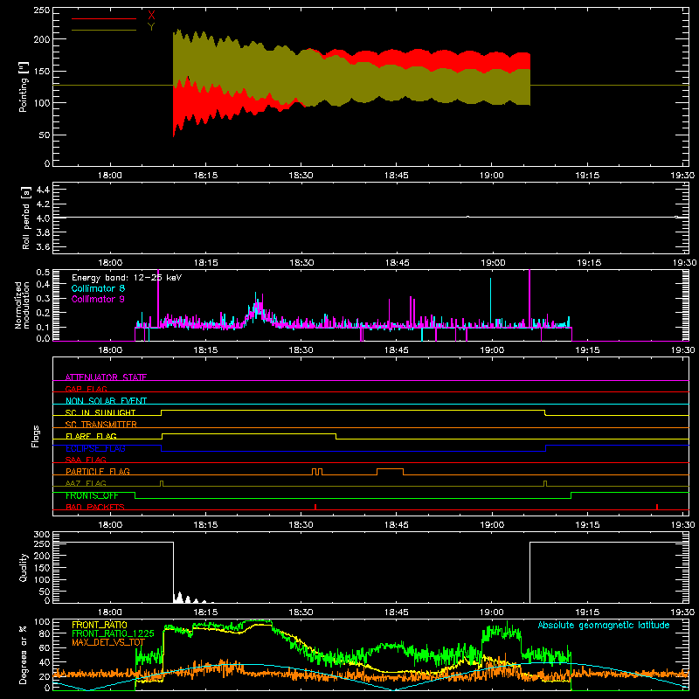Click the Flags axis title
The image size is (699, 699).
tap(36, 436)
